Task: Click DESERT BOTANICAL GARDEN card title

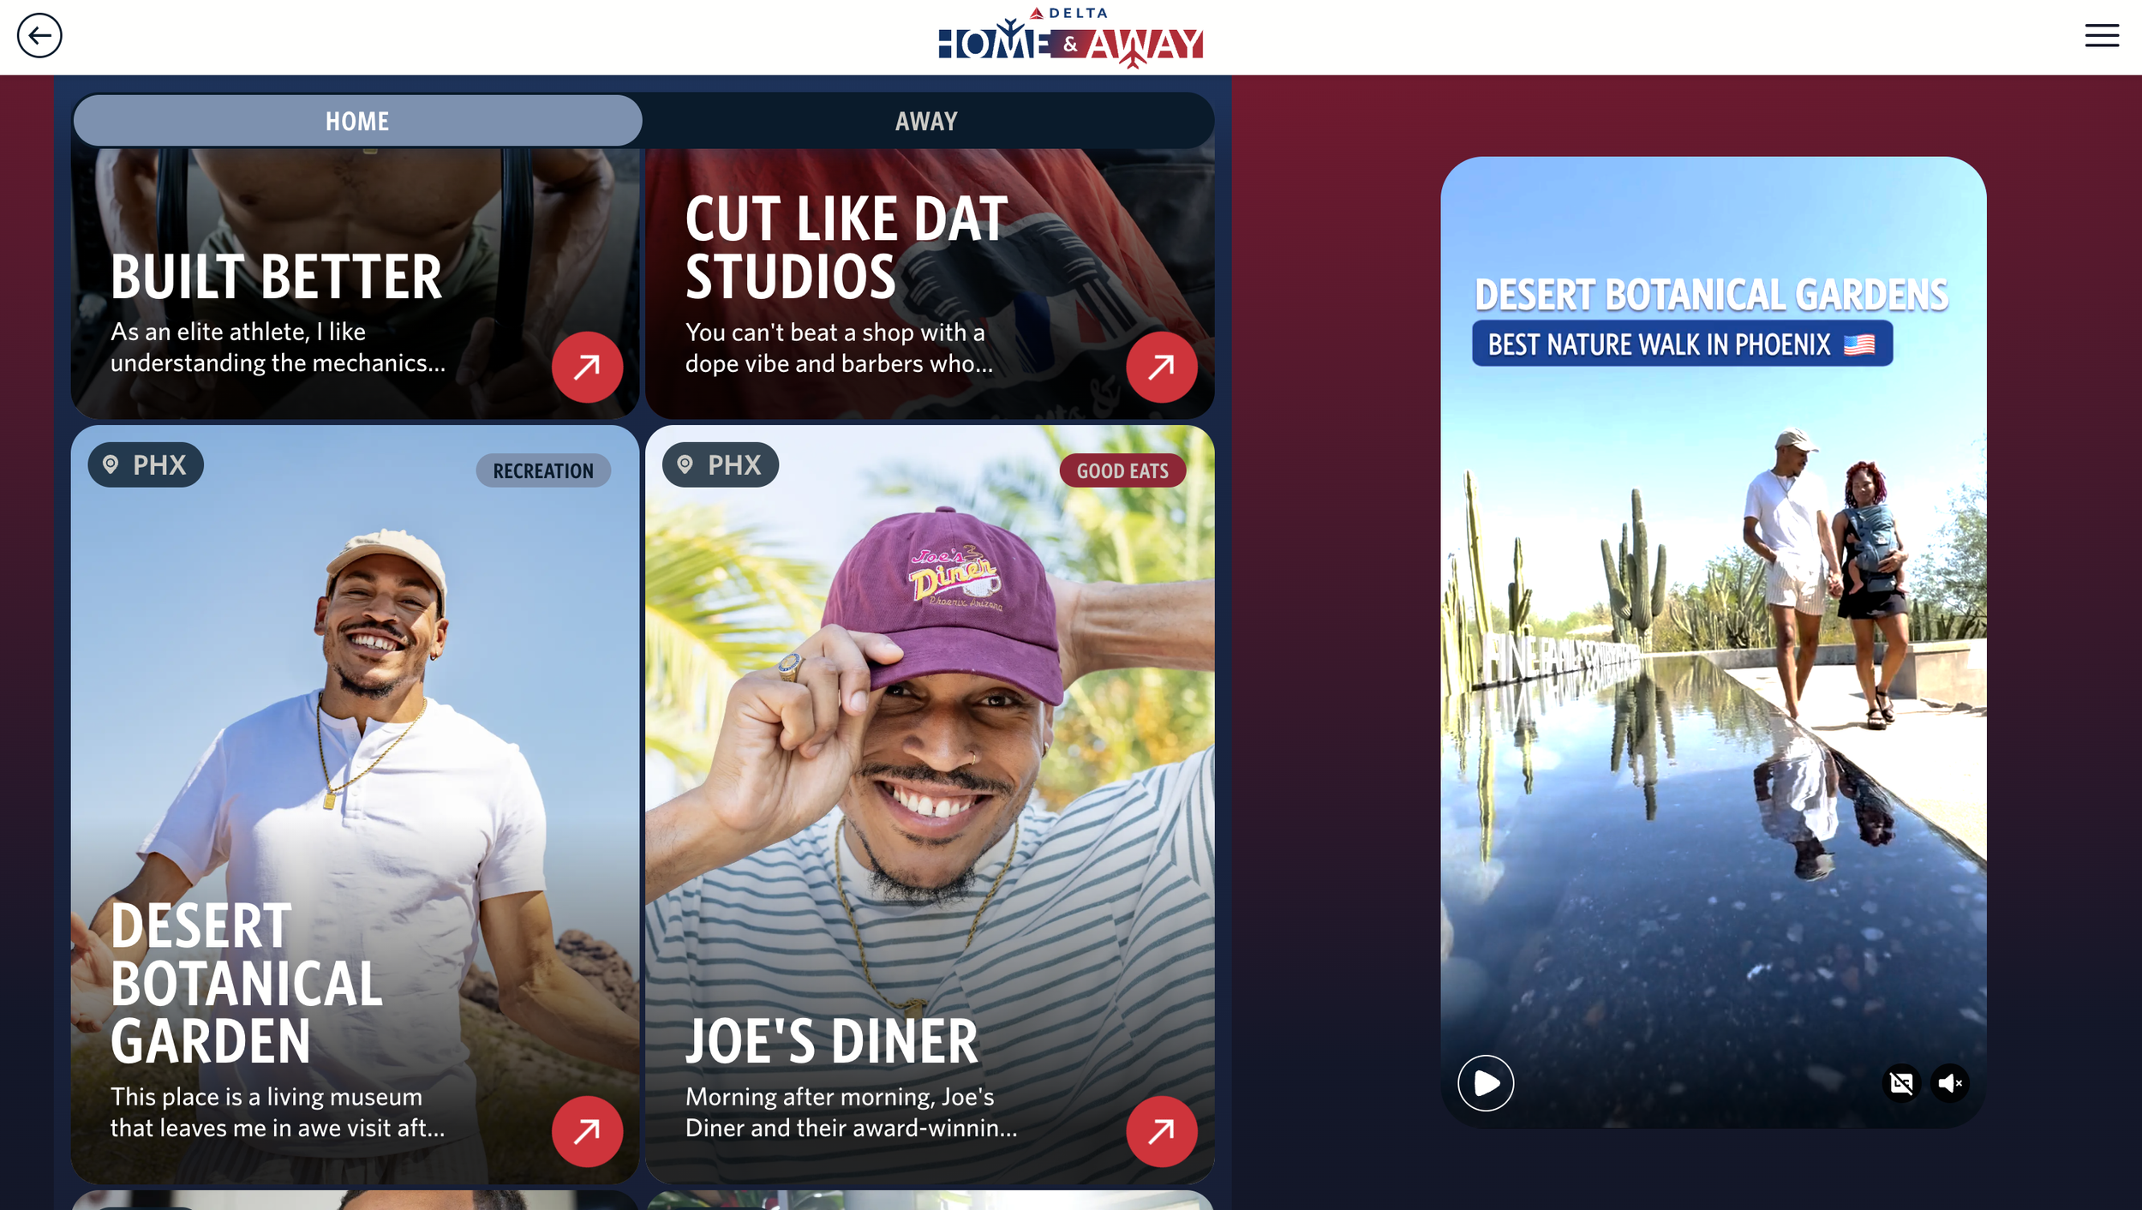Action: tap(247, 983)
